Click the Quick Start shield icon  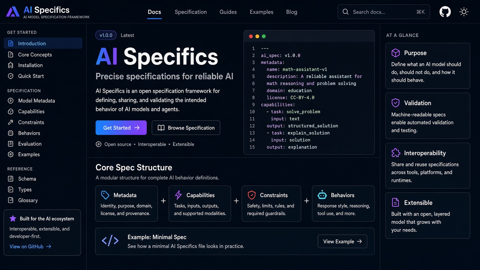pyautogui.click(x=10, y=76)
